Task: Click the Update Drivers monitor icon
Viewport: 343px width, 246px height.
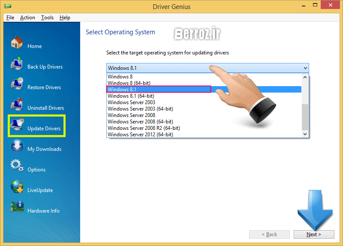Action: (17, 125)
